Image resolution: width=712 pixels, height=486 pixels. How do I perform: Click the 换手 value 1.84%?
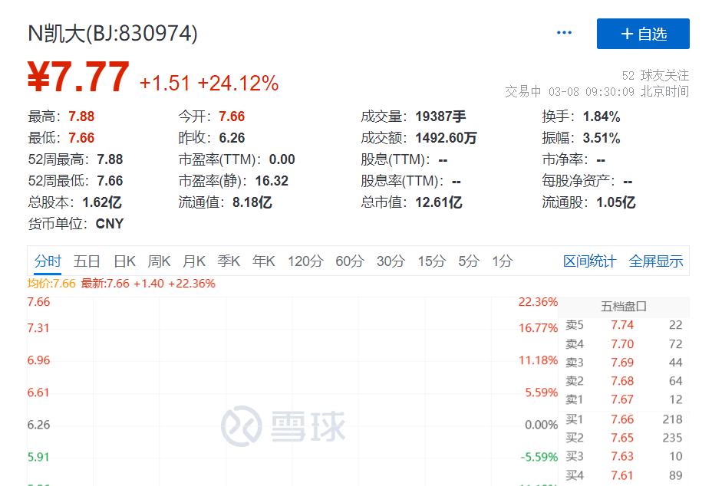click(602, 117)
